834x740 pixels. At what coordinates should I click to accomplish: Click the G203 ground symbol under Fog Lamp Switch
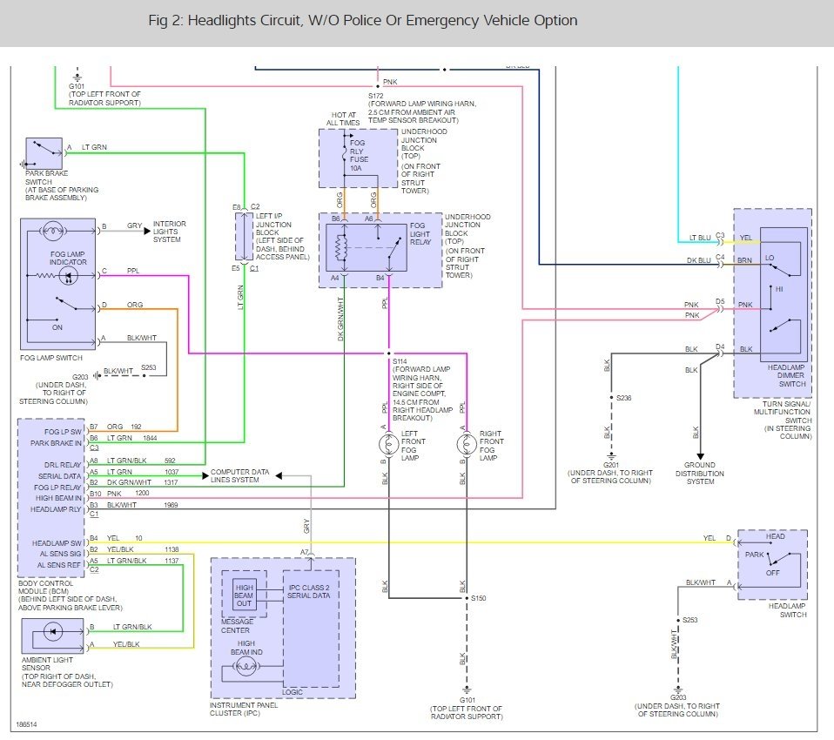97,375
